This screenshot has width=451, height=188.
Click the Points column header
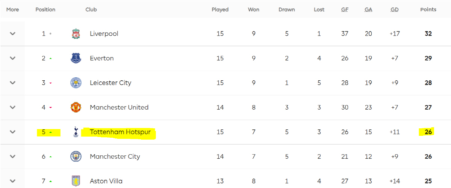428,10
